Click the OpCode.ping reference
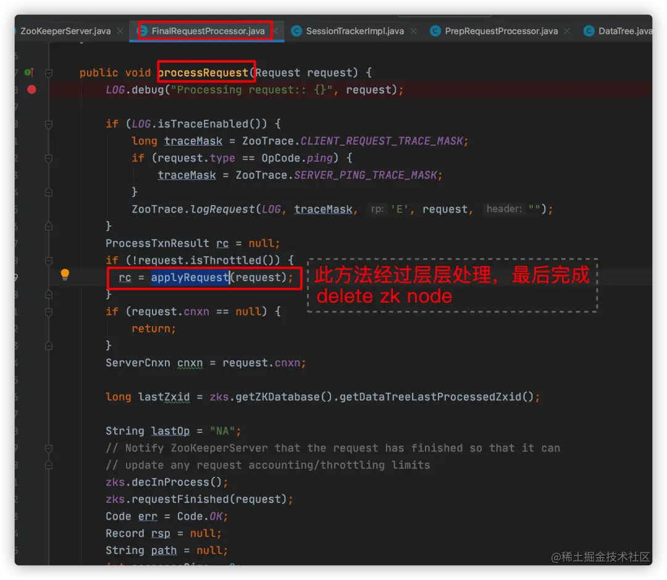 (297, 158)
